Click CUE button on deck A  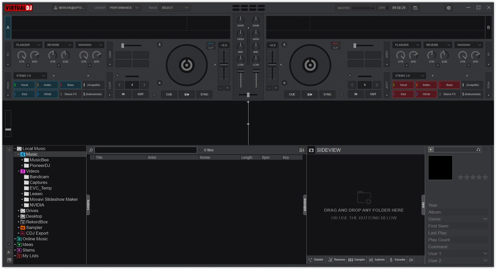(x=169, y=94)
